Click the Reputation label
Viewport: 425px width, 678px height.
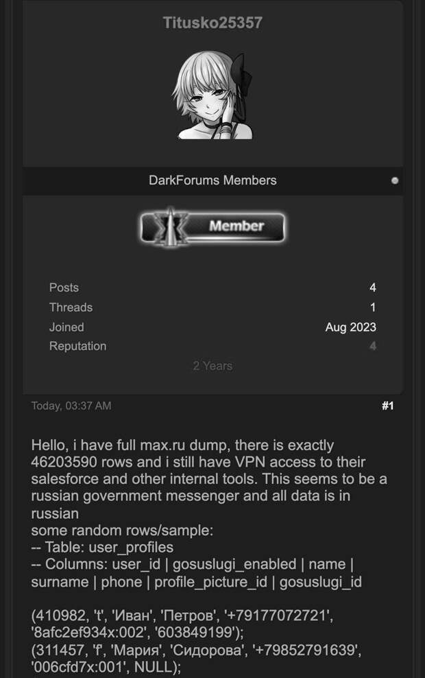(77, 347)
